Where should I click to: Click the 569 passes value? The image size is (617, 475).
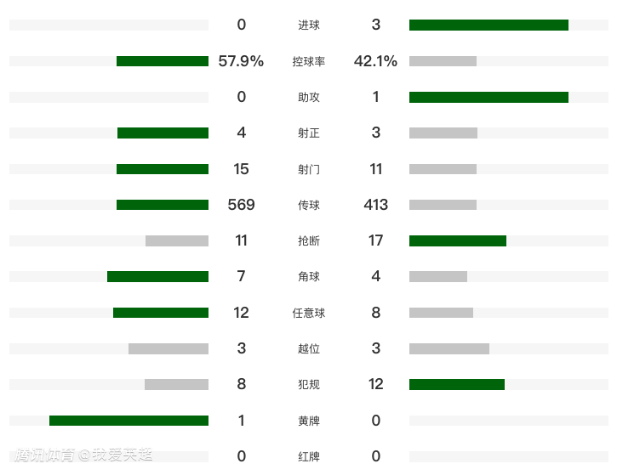[x=241, y=205]
